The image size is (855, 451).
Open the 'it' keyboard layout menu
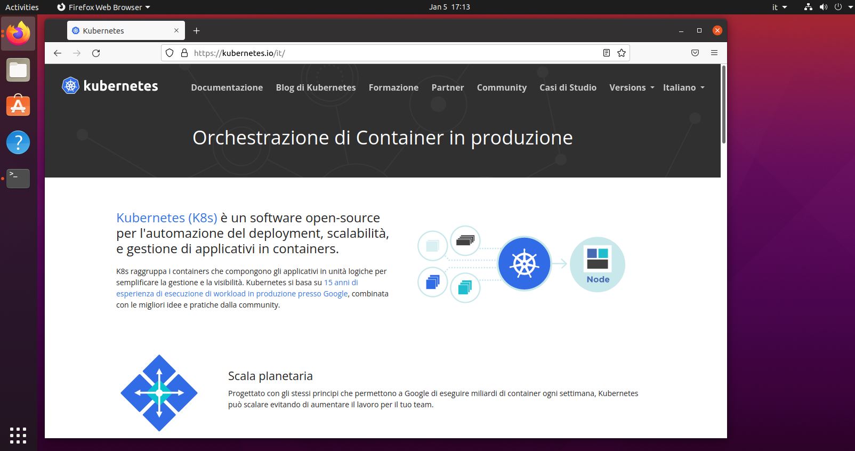pos(778,7)
